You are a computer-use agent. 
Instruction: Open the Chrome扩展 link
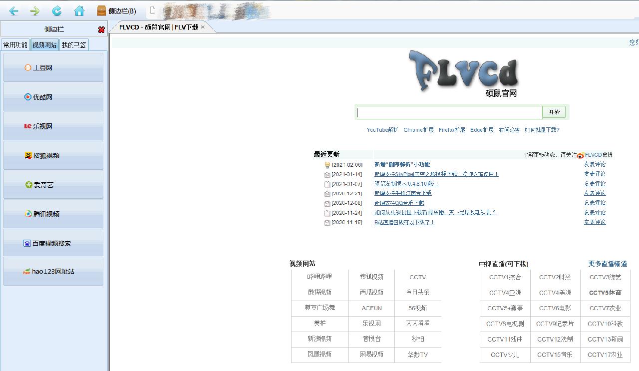point(418,129)
